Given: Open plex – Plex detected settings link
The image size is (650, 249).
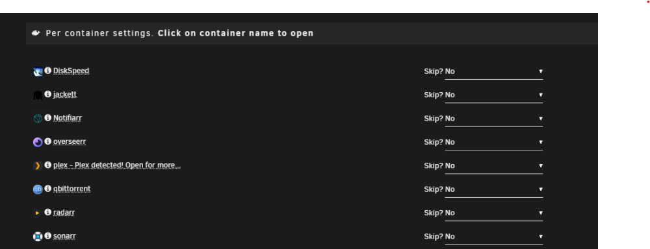Looking at the screenshot, I should pyautogui.click(x=117, y=165).
